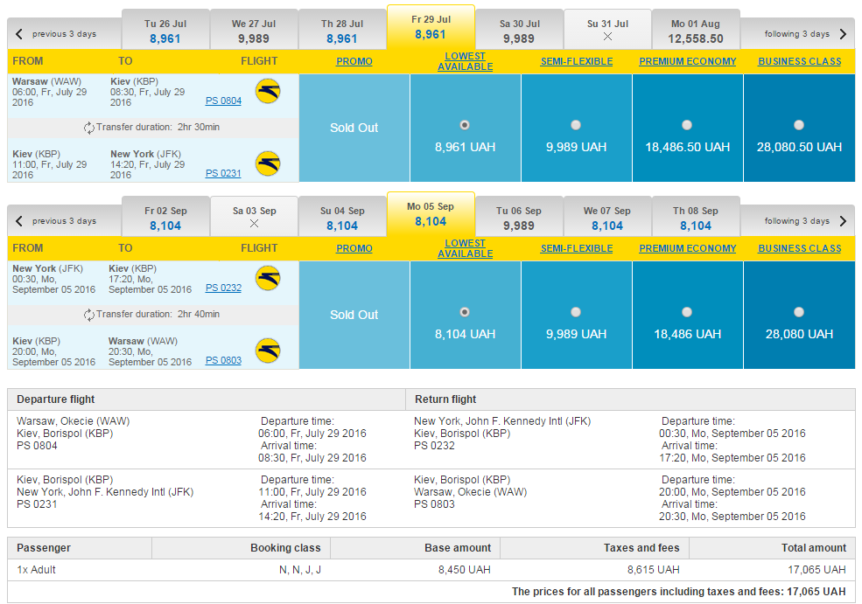Select the 28,080 UAH business class return fare
This screenshot has height=604, width=862.
click(x=799, y=312)
